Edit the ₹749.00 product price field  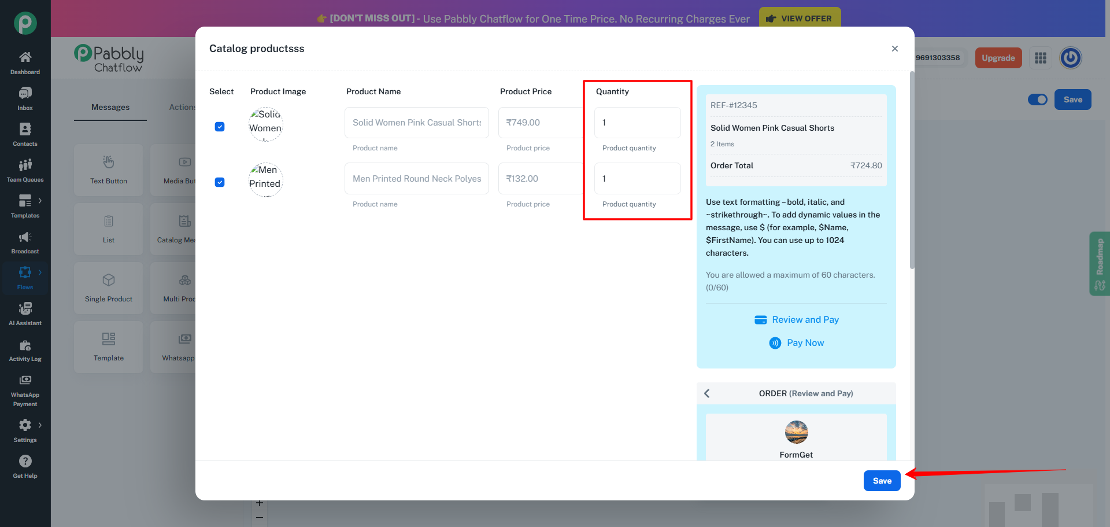click(x=541, y=123)
